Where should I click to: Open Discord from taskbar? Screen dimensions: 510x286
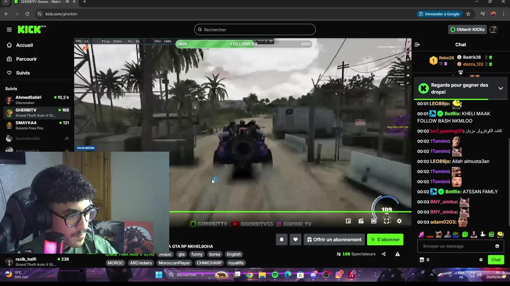[313, 275]
